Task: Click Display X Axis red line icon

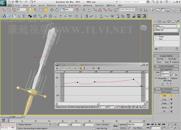Action: [63, 68]
